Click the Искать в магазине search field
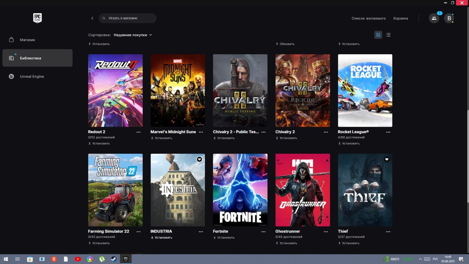Screen dimensions: 469x264 [128, 18]
